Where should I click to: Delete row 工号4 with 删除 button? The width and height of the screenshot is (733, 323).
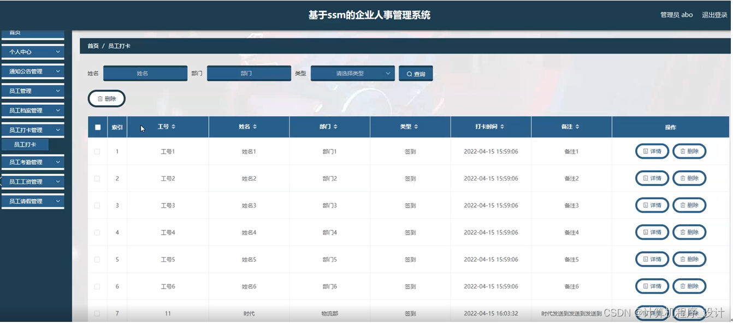[x=689, y=232]
